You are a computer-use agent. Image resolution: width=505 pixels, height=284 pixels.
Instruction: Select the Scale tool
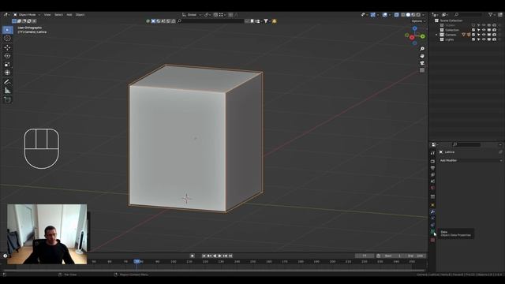(7, 65)
